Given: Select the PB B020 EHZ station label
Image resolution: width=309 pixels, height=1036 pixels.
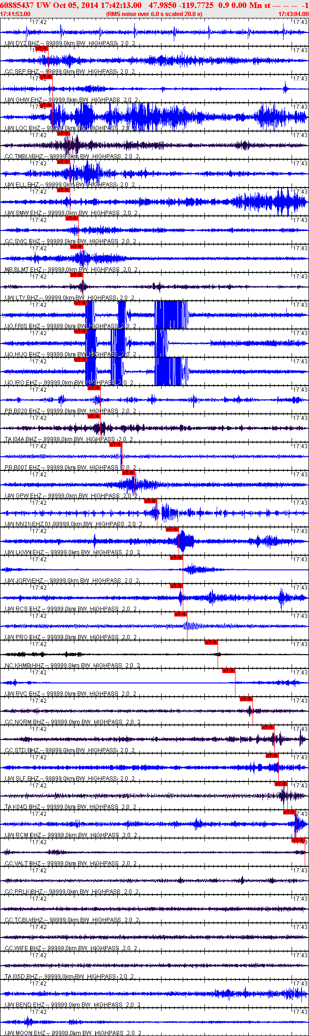Looking at the screenshot, I should [22, 411].
